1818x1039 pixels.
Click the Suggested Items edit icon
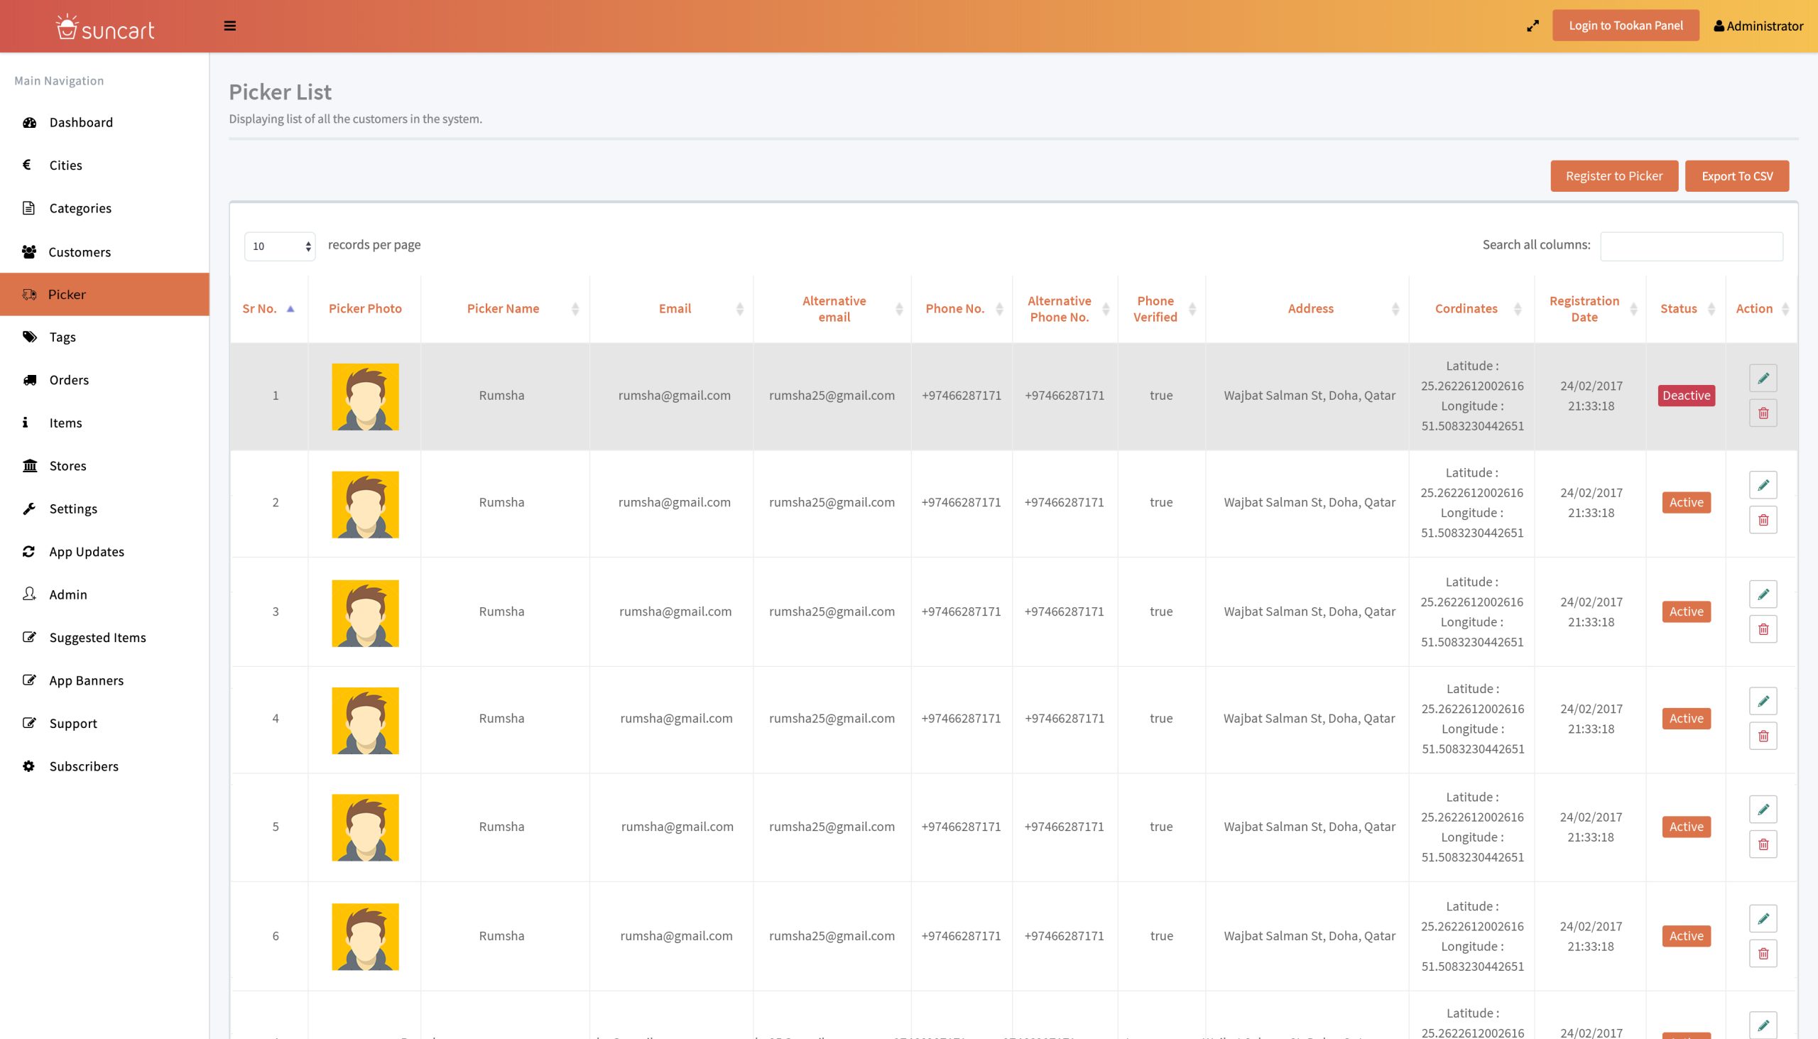coord(29,636)
